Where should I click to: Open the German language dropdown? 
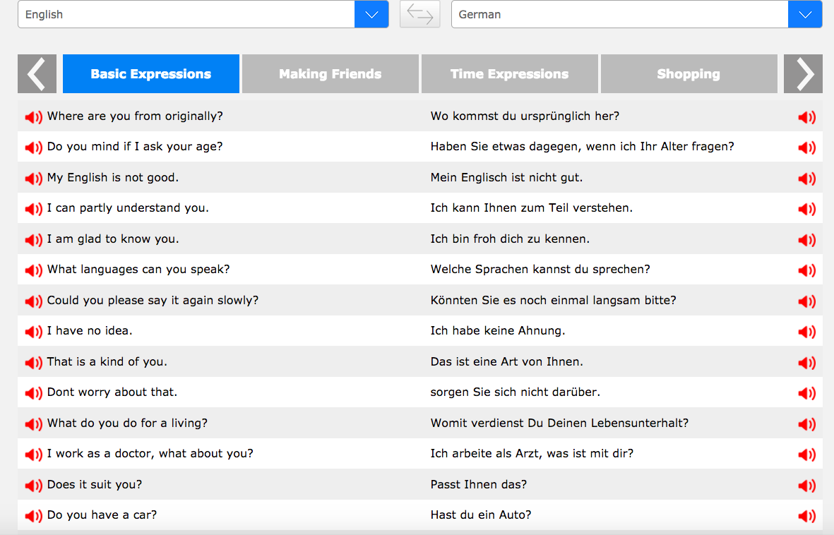pos(804,14)
